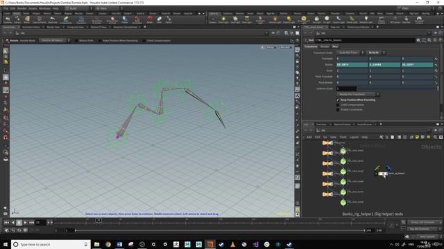Open the network editor wrench settings icon
The image size is (444, 249).
[x=381, y=137]
